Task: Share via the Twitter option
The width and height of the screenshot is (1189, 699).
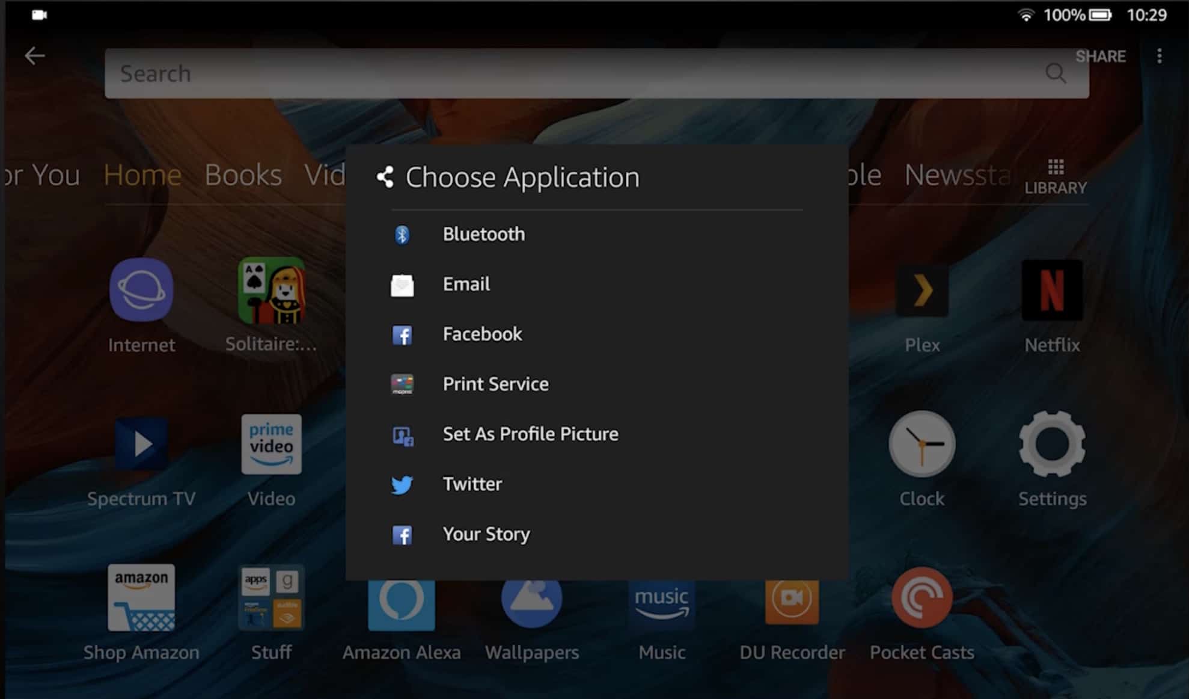Action: point(472,484)
